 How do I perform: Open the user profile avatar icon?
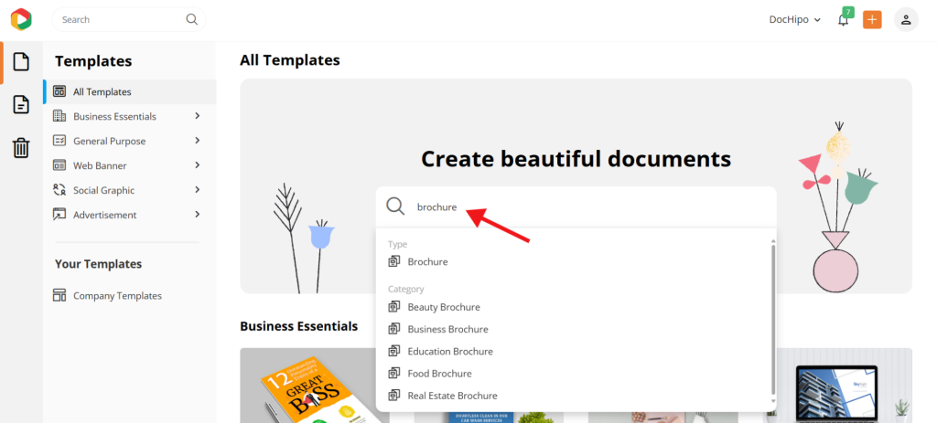[x=906, y=20]
